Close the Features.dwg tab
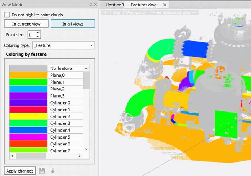This screenshot has width=251, height=176. pyautogui.click(x=165, y=5)
